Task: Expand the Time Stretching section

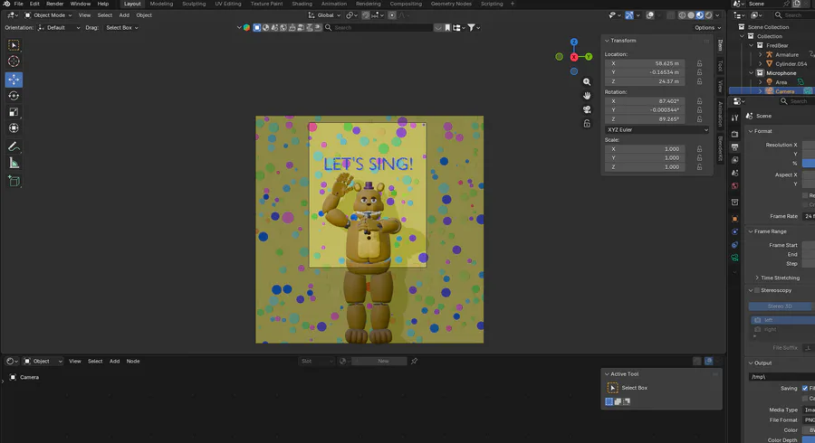Action: point(779,278)
